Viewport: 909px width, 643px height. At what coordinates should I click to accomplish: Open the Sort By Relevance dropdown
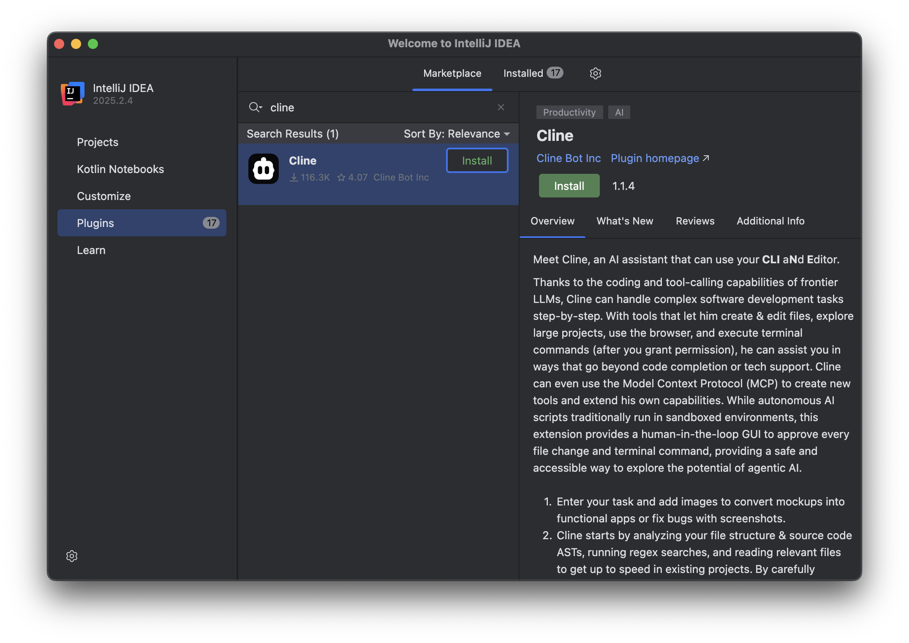pos(457,134)
